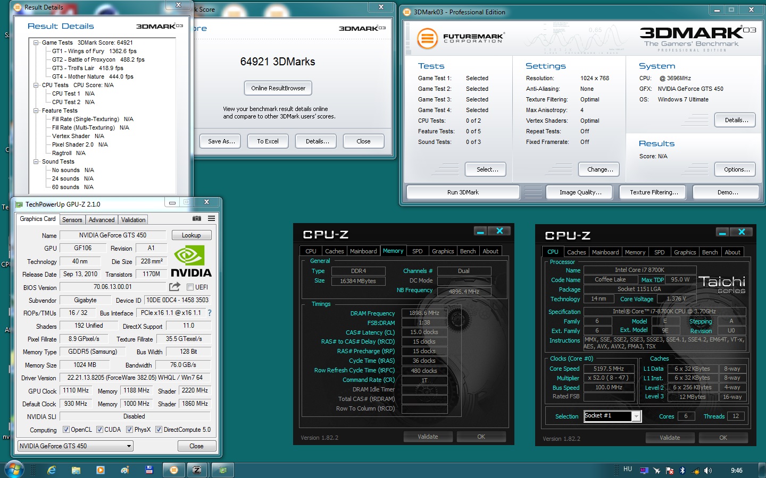Screen dimensions: 766x478
Task: Click the Action Center flag tray icon
Action: [670, 471]
